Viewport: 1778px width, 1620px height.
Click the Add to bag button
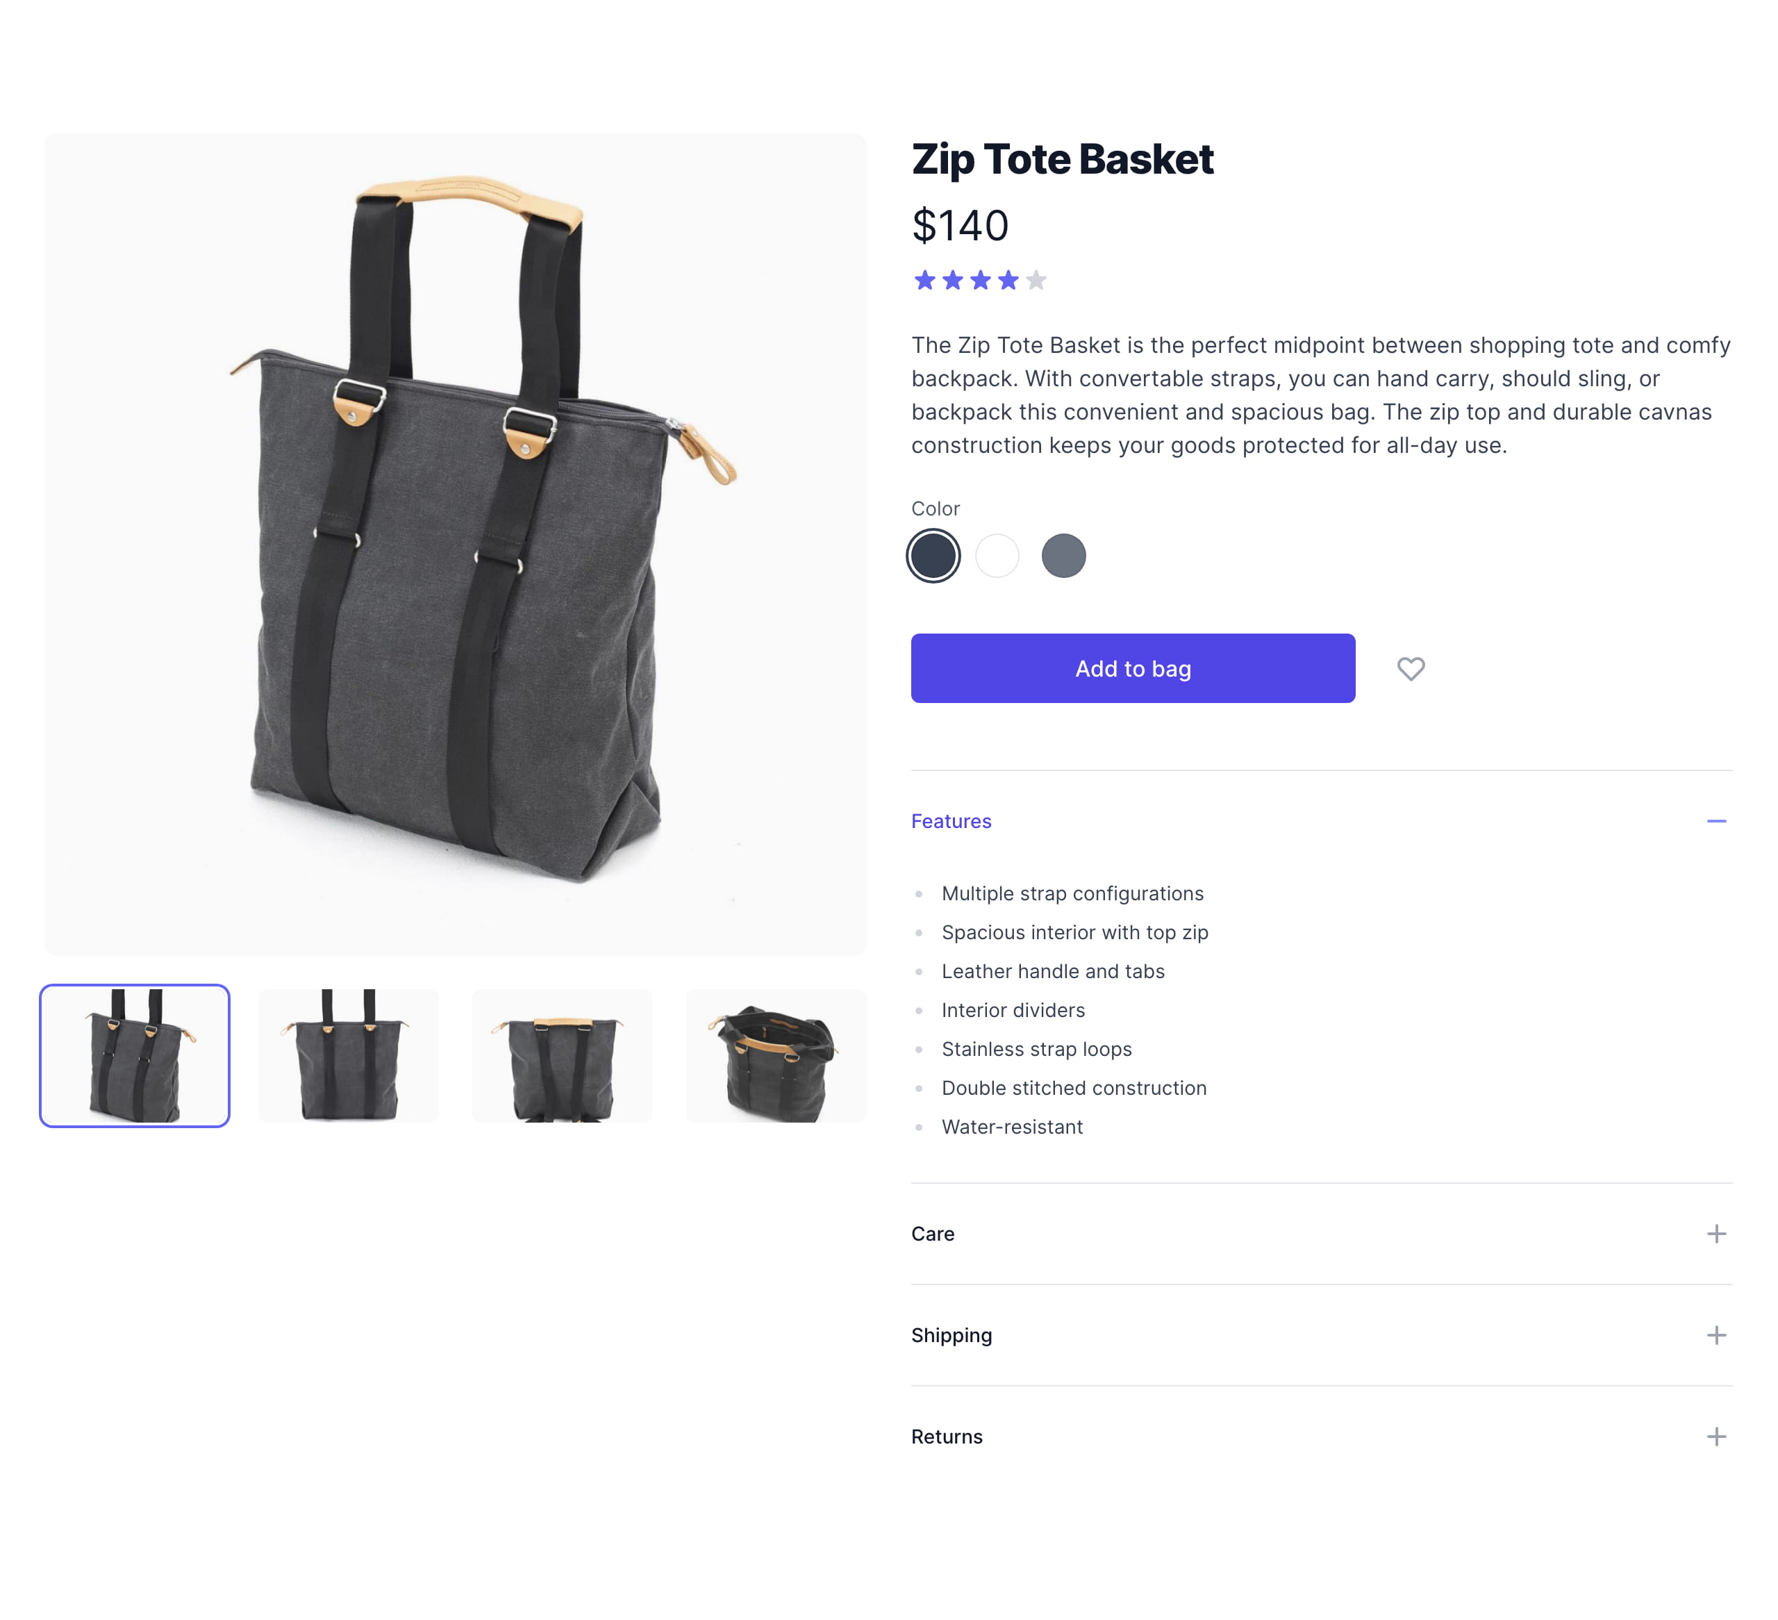coord(1132,669)
